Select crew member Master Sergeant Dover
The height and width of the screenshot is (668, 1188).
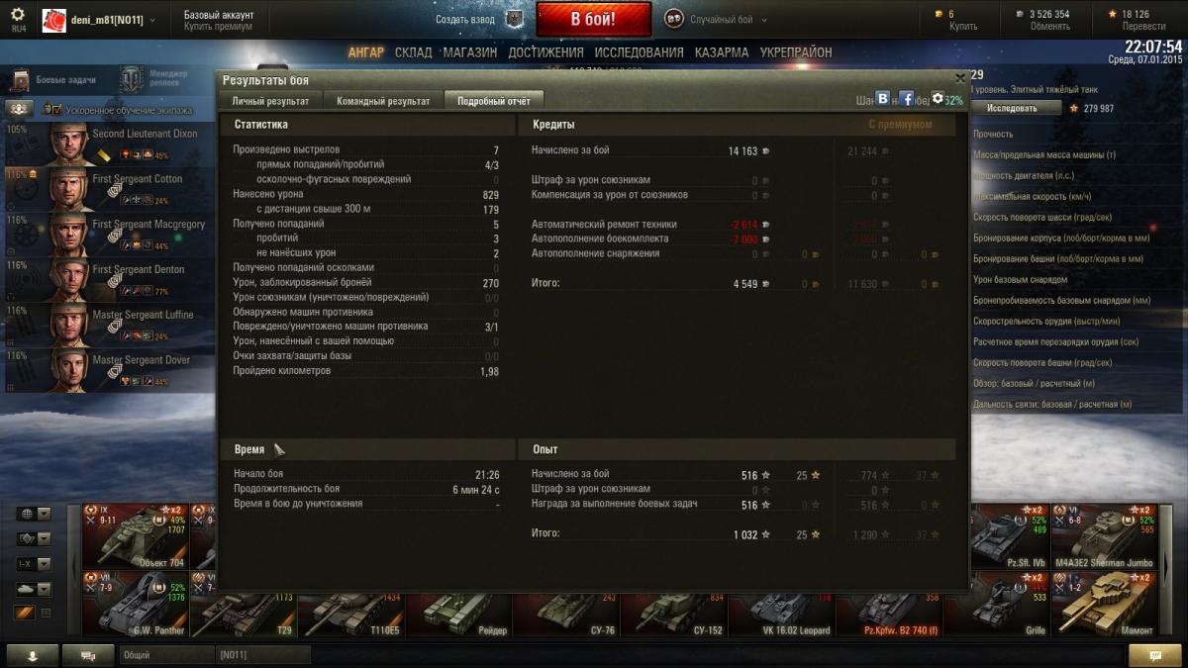[x=107, y=371]
